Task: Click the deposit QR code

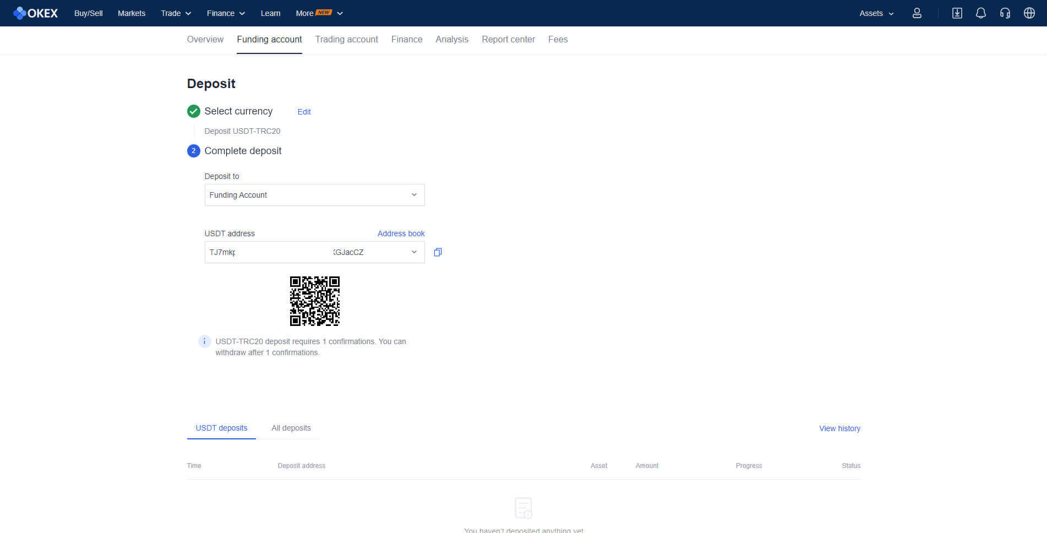Action: (315, 301)
